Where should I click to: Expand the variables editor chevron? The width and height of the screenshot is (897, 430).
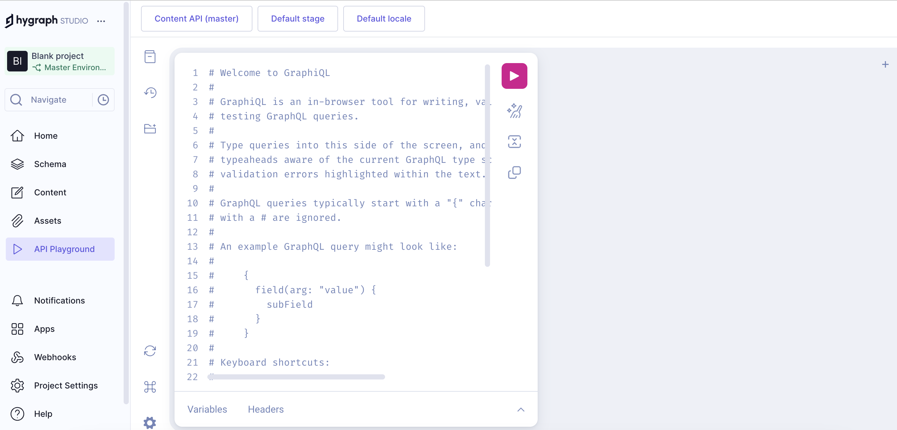521,409
